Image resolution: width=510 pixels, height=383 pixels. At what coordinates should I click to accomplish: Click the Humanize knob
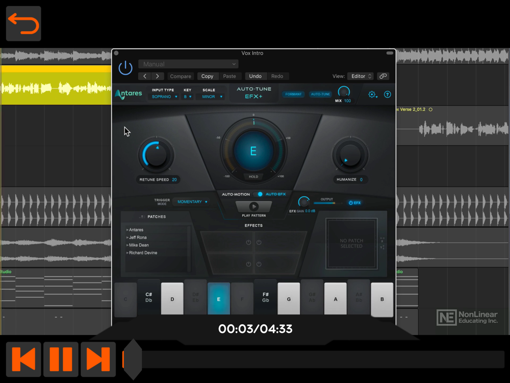coord(350,155)
